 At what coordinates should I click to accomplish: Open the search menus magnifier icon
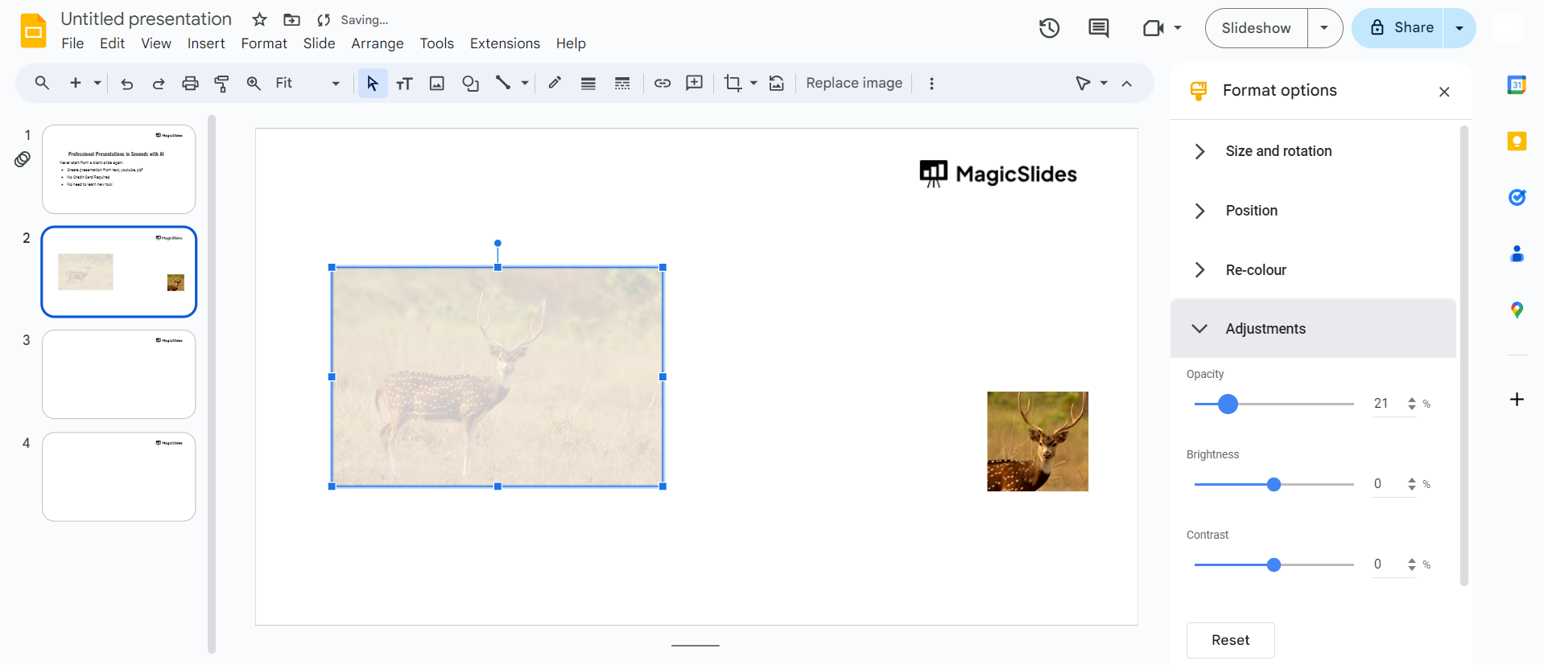[x=42, y=83]
